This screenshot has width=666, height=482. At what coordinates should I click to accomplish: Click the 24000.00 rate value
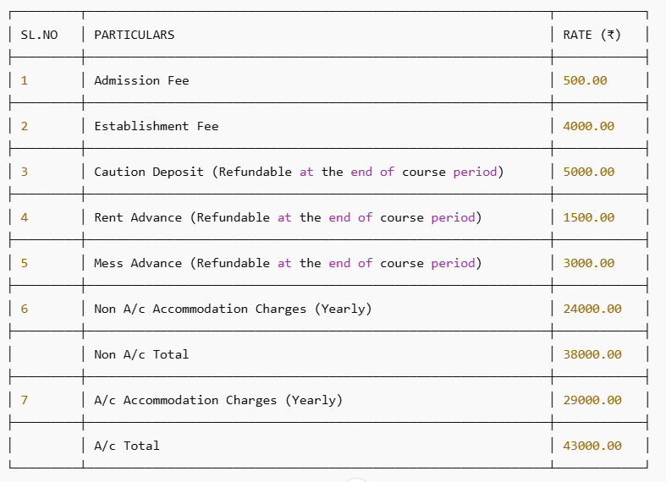592,309
